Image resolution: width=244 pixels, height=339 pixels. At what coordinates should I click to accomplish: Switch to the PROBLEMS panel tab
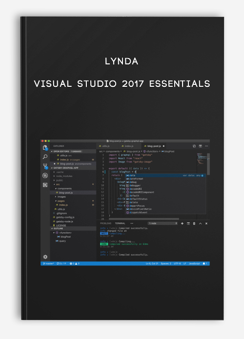point(105,223)
